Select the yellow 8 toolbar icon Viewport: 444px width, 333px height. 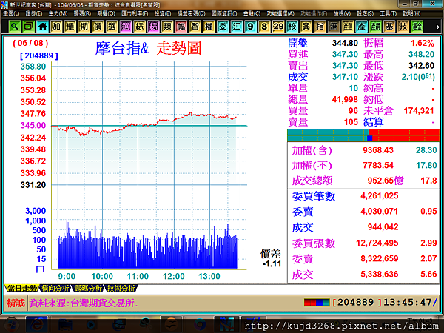(264, 27)
